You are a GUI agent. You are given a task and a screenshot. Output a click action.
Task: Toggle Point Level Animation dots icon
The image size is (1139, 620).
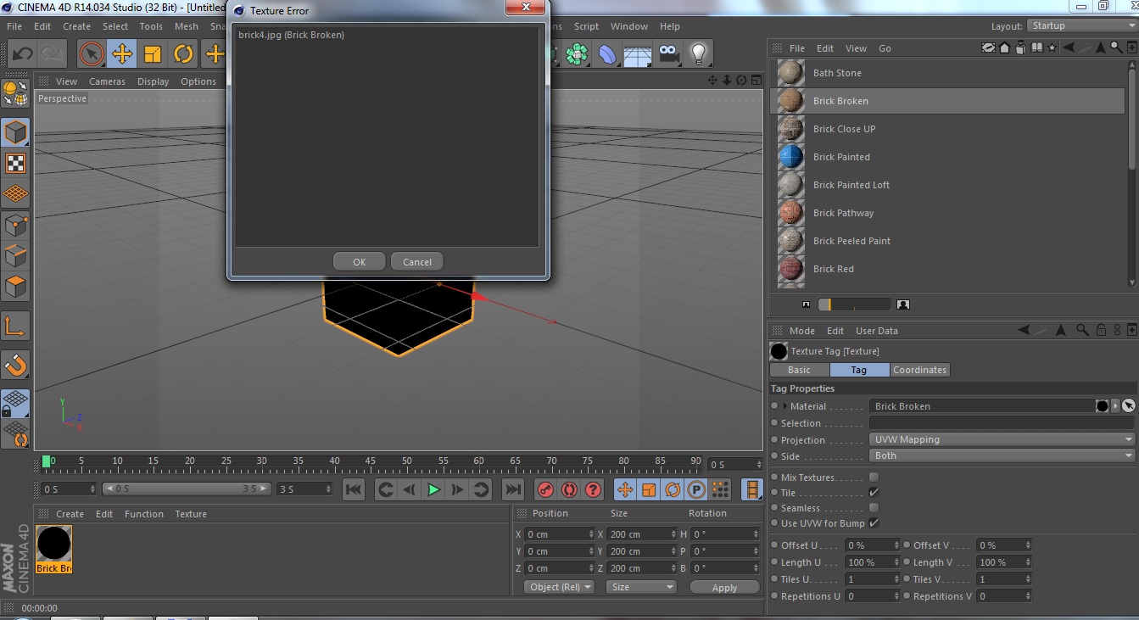point(720,489)
